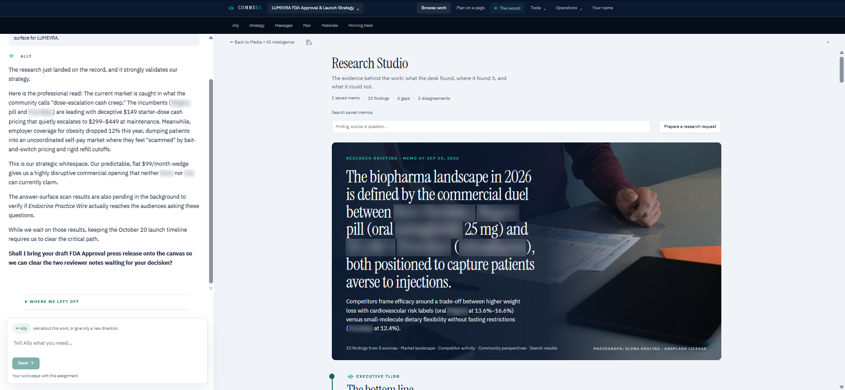Screen dimensions: 845x390
Task: Close the Research Studio panel with the x
Action: [828, 42]
